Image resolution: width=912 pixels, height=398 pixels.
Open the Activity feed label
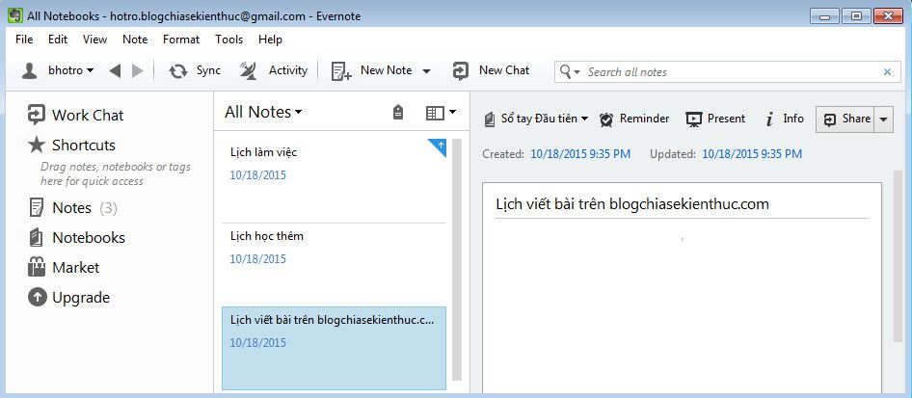tap(288, 70)
